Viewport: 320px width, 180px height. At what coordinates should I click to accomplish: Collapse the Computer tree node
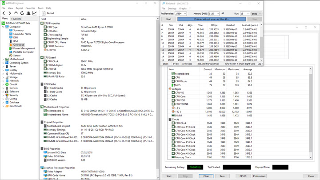3,27
